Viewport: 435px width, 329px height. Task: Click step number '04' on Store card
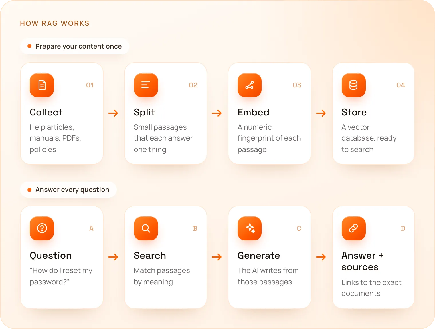pyautogui.click(x=401, y=85)
